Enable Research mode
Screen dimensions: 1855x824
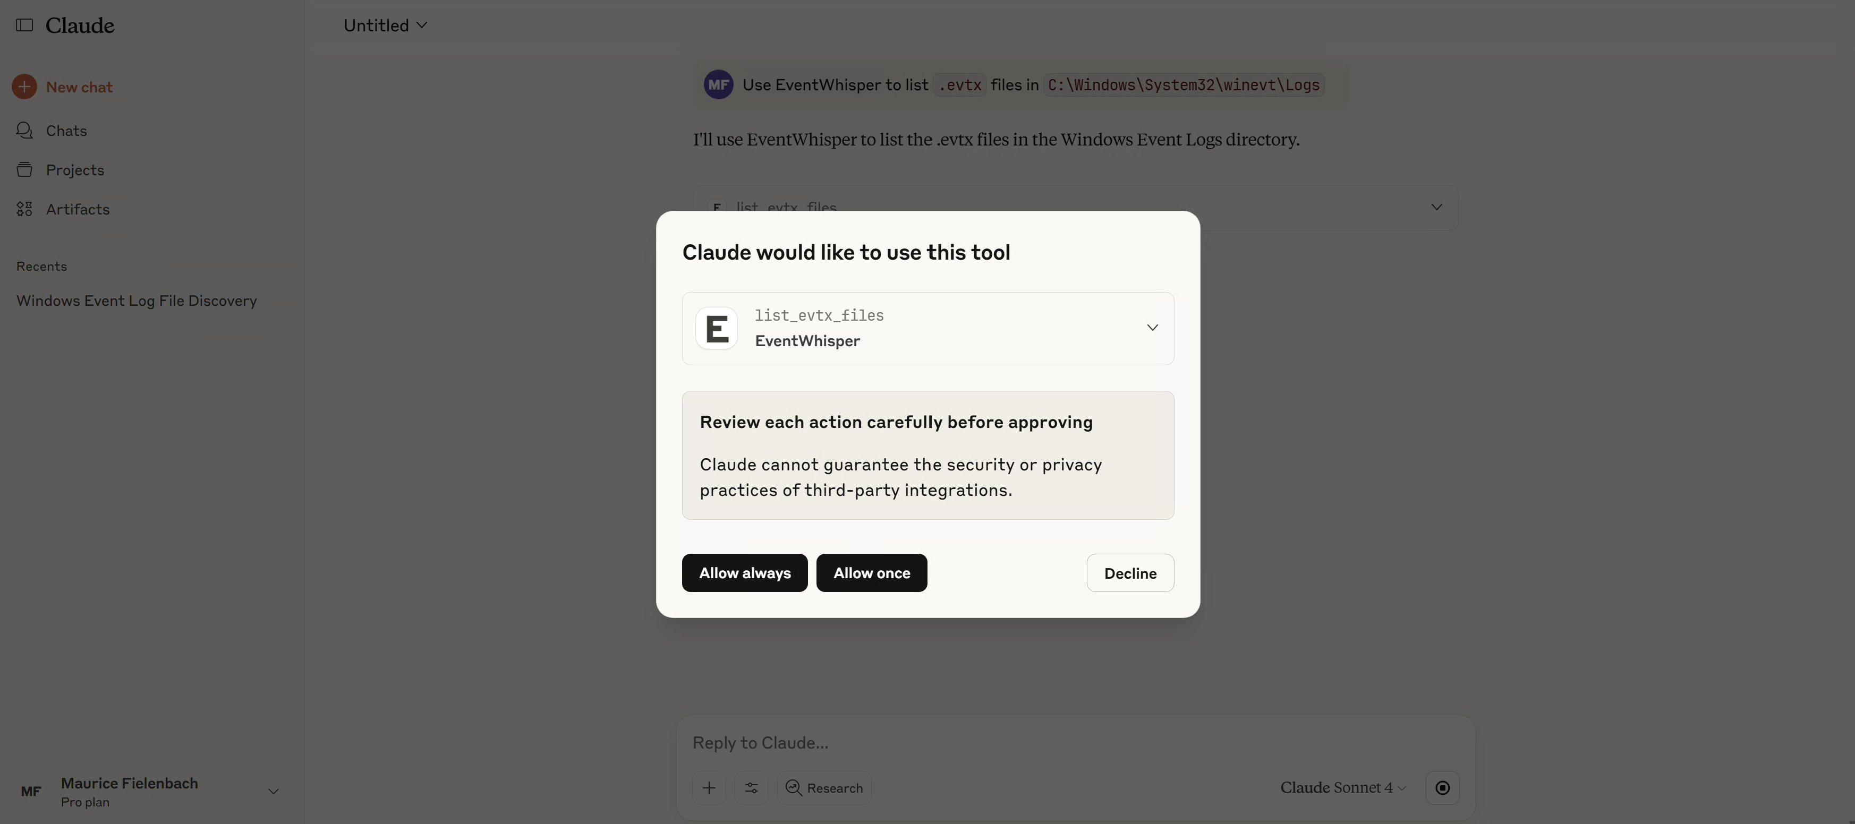[824, 788]
